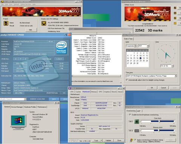
Task: Click the year spinner arrows next to 2021
Action: (x=148, y=46)
